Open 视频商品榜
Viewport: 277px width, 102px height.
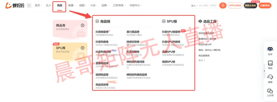[x=102, y=74]
